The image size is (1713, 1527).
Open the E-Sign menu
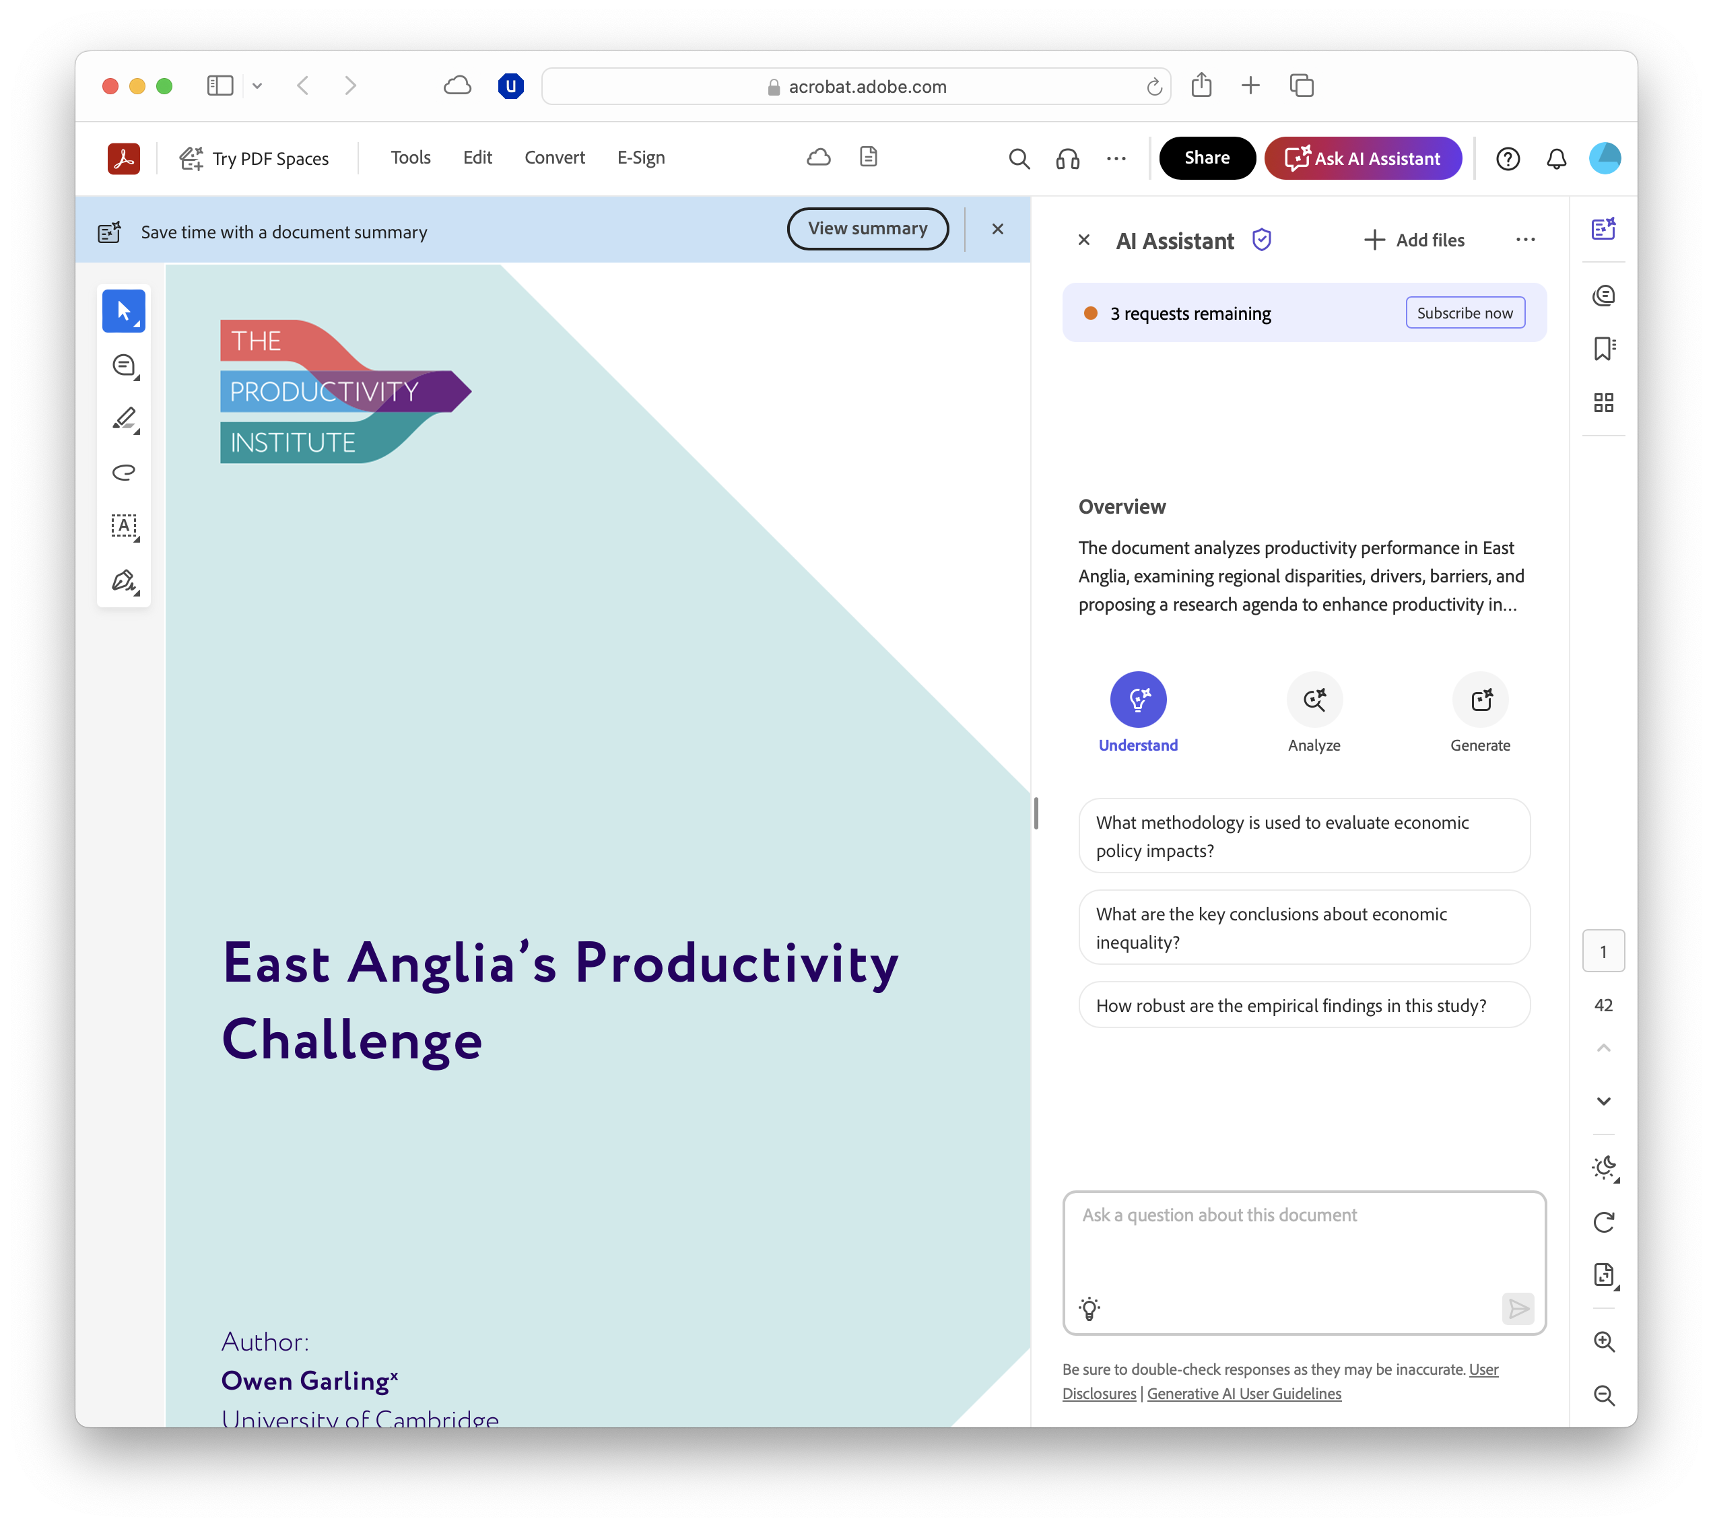click(641, 158)
